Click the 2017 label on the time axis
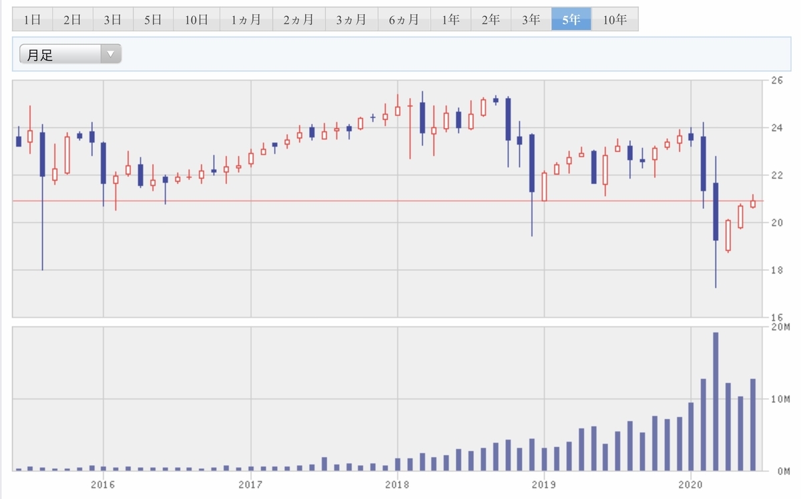The height and width of the screenshot is (499, 801). [x=250, y=484]
